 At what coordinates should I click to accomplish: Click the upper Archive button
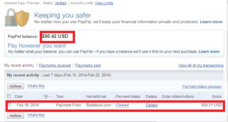(x=15, y=86)
